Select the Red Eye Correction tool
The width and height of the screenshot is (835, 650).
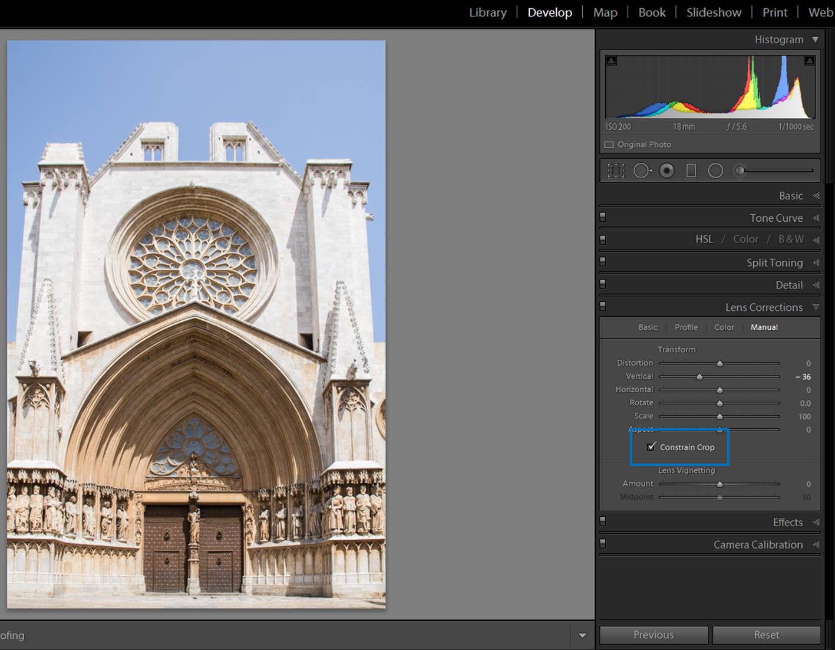click(x=666, y=170)
